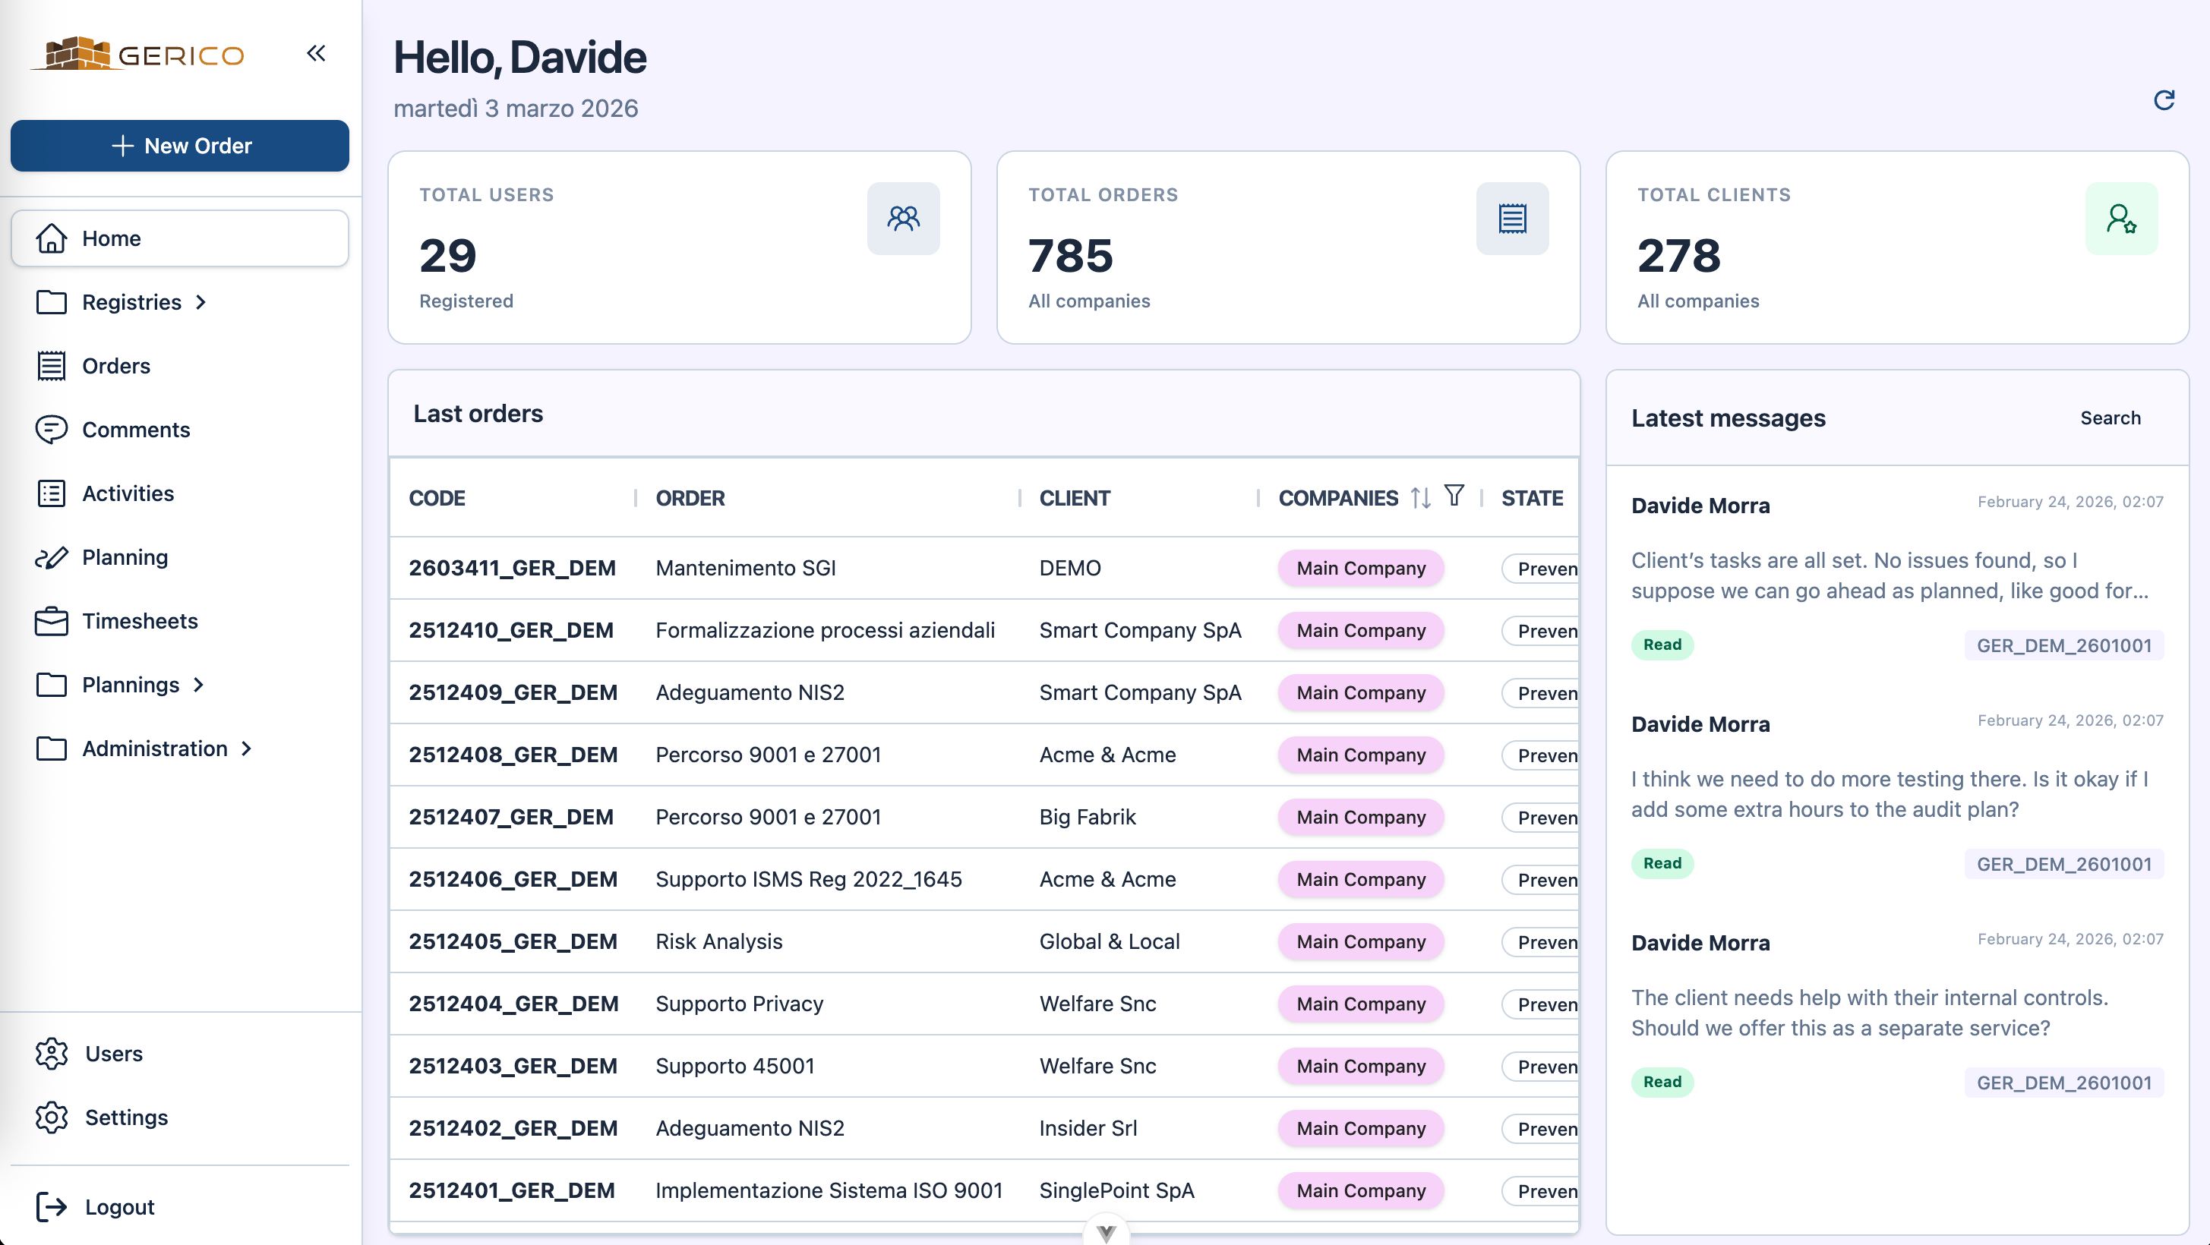This screenshot has height=1245, width=2210.
Task: Expand the Plannings menu chevron
Action: point(199,685)
